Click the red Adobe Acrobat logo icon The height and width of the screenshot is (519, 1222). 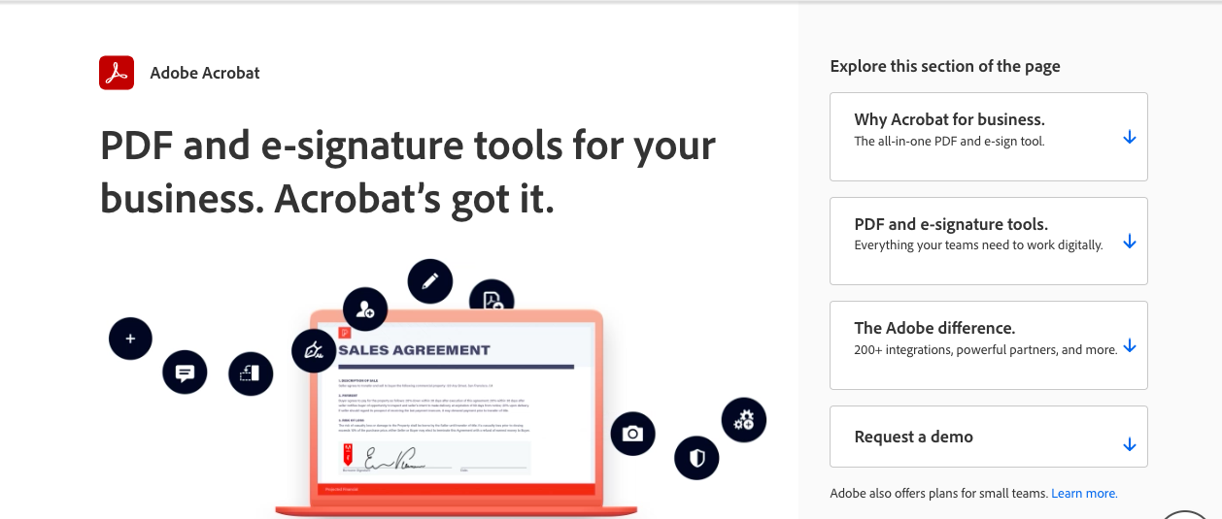click(x=117, y=73)
